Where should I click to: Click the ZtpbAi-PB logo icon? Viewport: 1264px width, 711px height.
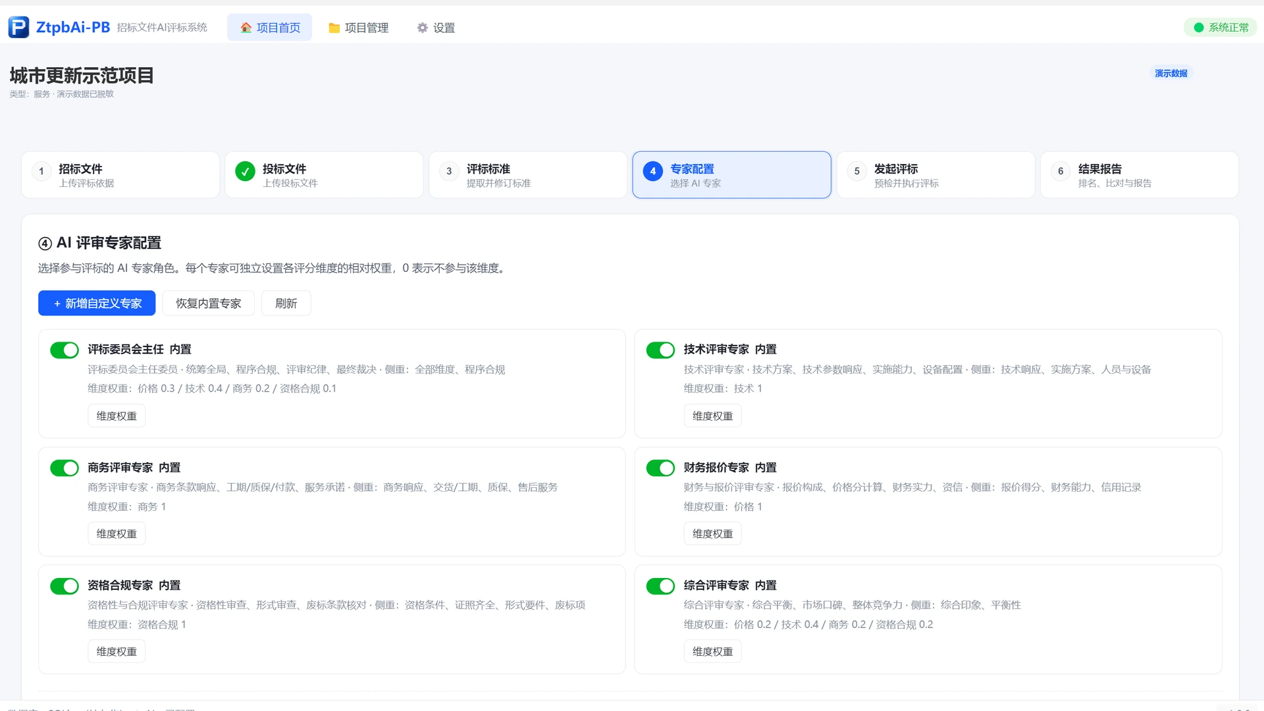point(18,27)
